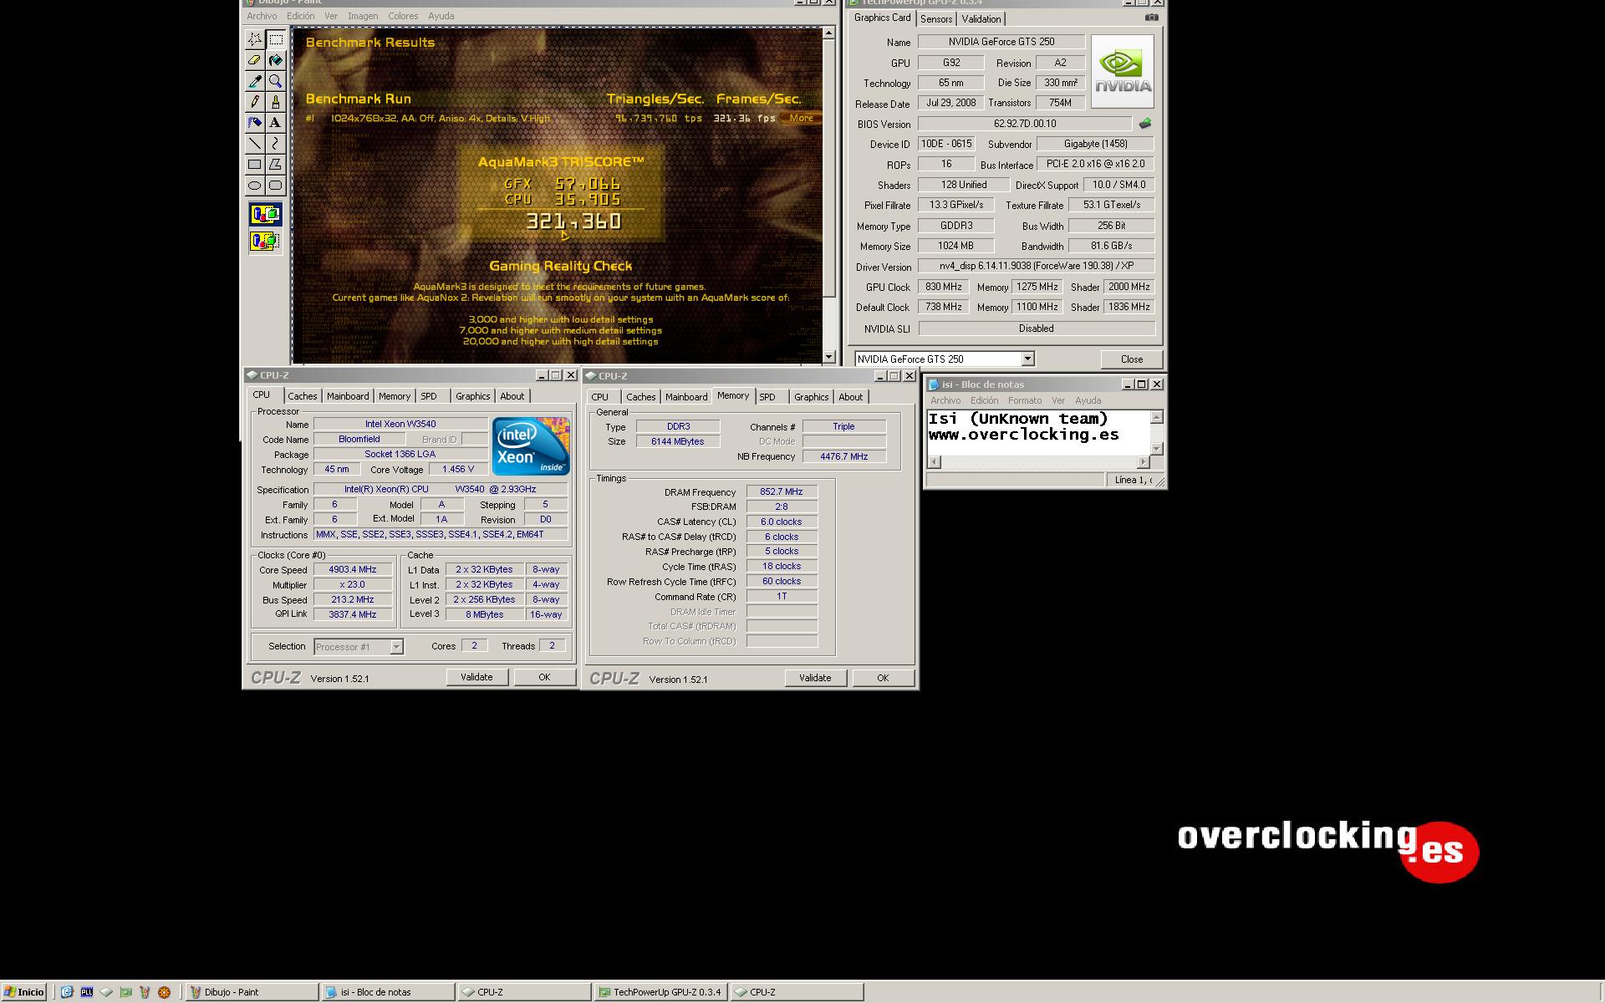Pick the Eraser tool in Paint
1605x1003 pixels.
tap(255, 60)
